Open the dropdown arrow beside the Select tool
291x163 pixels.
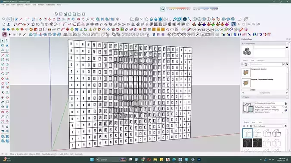click(12, 19)
